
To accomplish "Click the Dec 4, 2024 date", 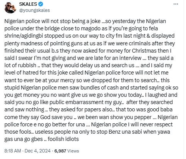I will (37, 151).
